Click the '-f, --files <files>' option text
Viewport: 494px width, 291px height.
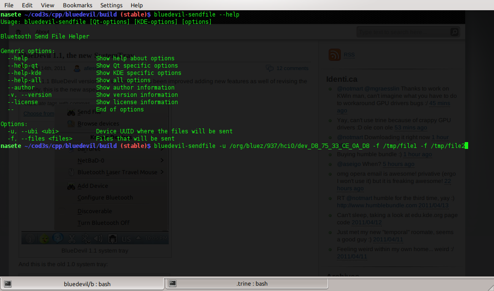[x=40, y=139]
